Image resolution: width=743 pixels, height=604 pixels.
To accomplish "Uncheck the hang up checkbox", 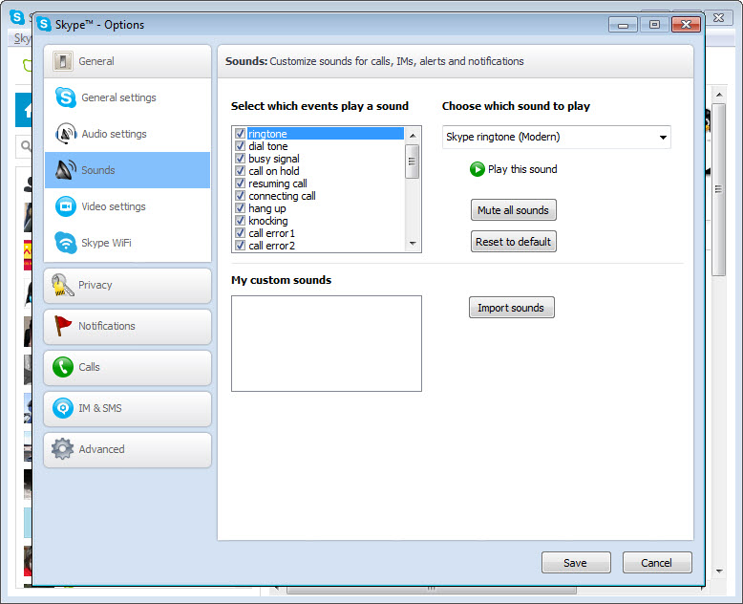I will (241, 207).
